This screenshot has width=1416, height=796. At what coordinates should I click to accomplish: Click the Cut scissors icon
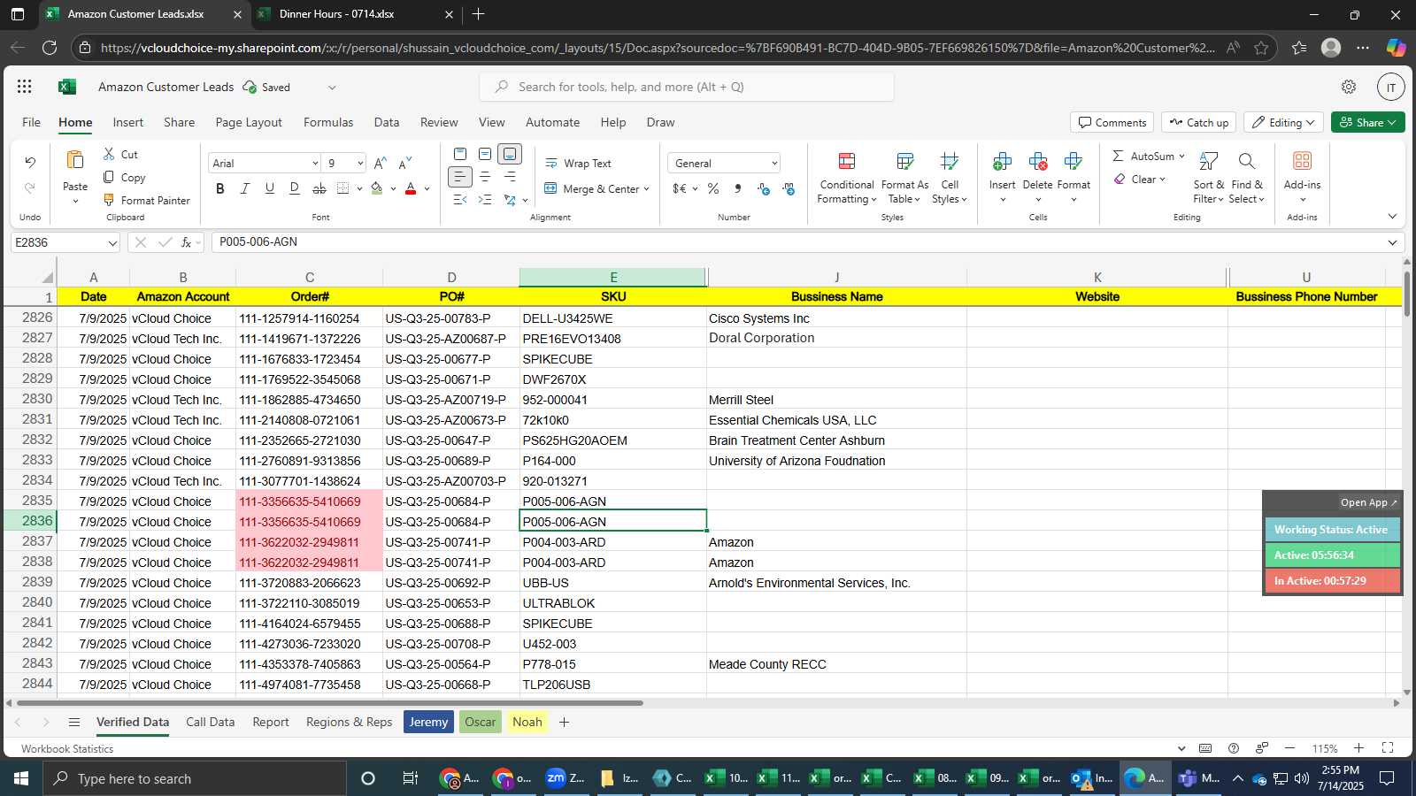coord(110,154)
